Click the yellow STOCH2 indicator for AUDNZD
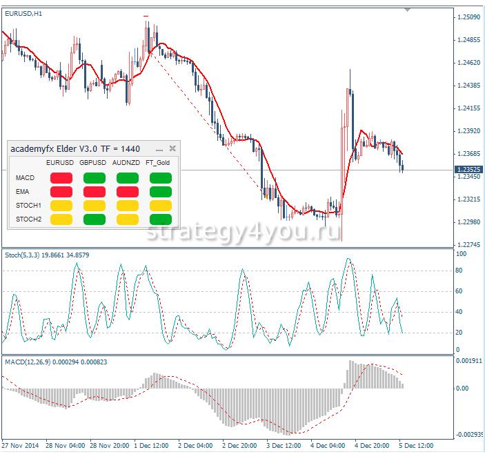Image resolution: width=485 pixels, height=461 pixels. click(127, 219)
